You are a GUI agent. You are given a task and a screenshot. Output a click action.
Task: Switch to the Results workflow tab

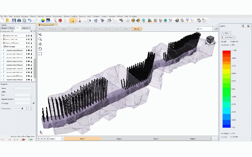137,29
